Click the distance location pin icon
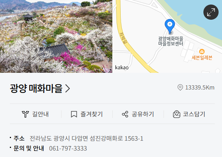 pos(180,88)
